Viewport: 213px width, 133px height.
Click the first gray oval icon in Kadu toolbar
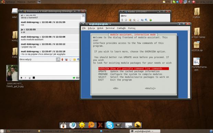(122, 20)
